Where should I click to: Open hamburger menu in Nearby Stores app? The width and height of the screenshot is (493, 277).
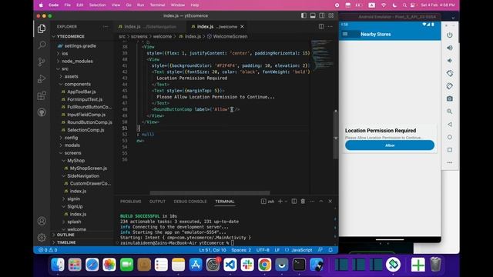[x=345, y=34]
